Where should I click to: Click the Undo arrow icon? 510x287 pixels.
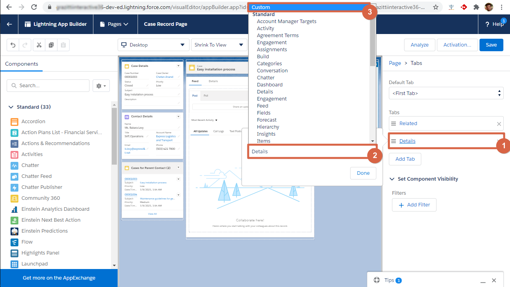(x=13, y=45)
